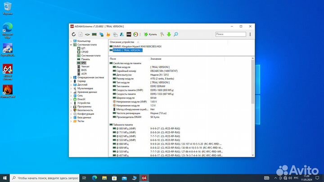
Task: Click the Описание устройства column header
Action: pyautogui.click(x=122, y=42)
